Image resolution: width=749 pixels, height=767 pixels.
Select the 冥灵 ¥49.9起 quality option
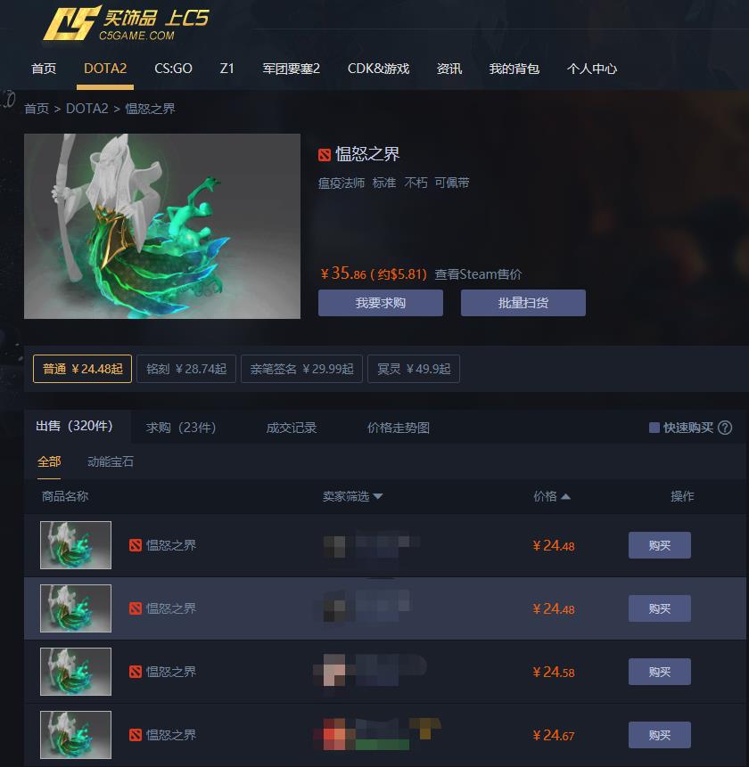click(414, 369)
